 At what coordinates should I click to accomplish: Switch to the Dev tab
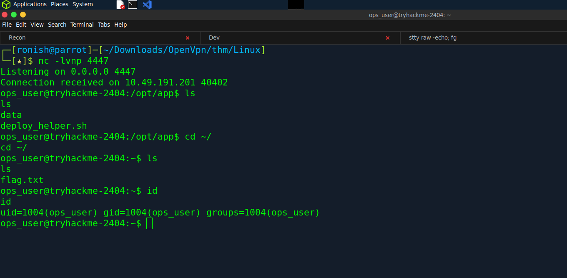tap(300, 38)
